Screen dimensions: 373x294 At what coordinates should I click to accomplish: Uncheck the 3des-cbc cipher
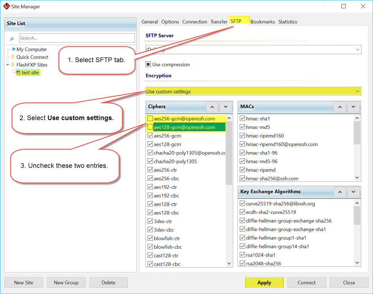coord(150,230)
